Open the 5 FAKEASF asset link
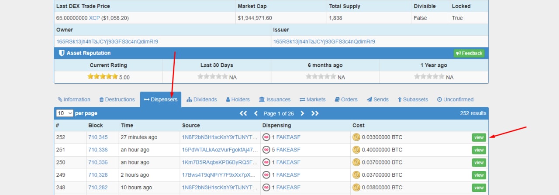Screen dimensions: 559x195 288,150
